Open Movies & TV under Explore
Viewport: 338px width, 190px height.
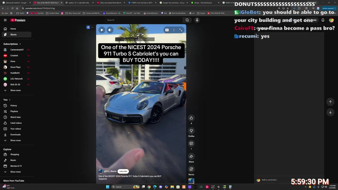coord(16,166)
